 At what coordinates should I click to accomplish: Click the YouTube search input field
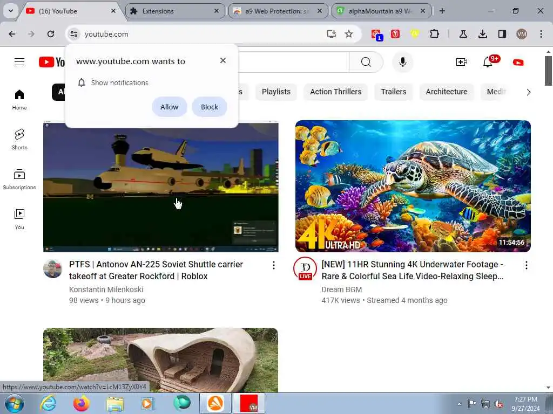(x=294, y=62)
